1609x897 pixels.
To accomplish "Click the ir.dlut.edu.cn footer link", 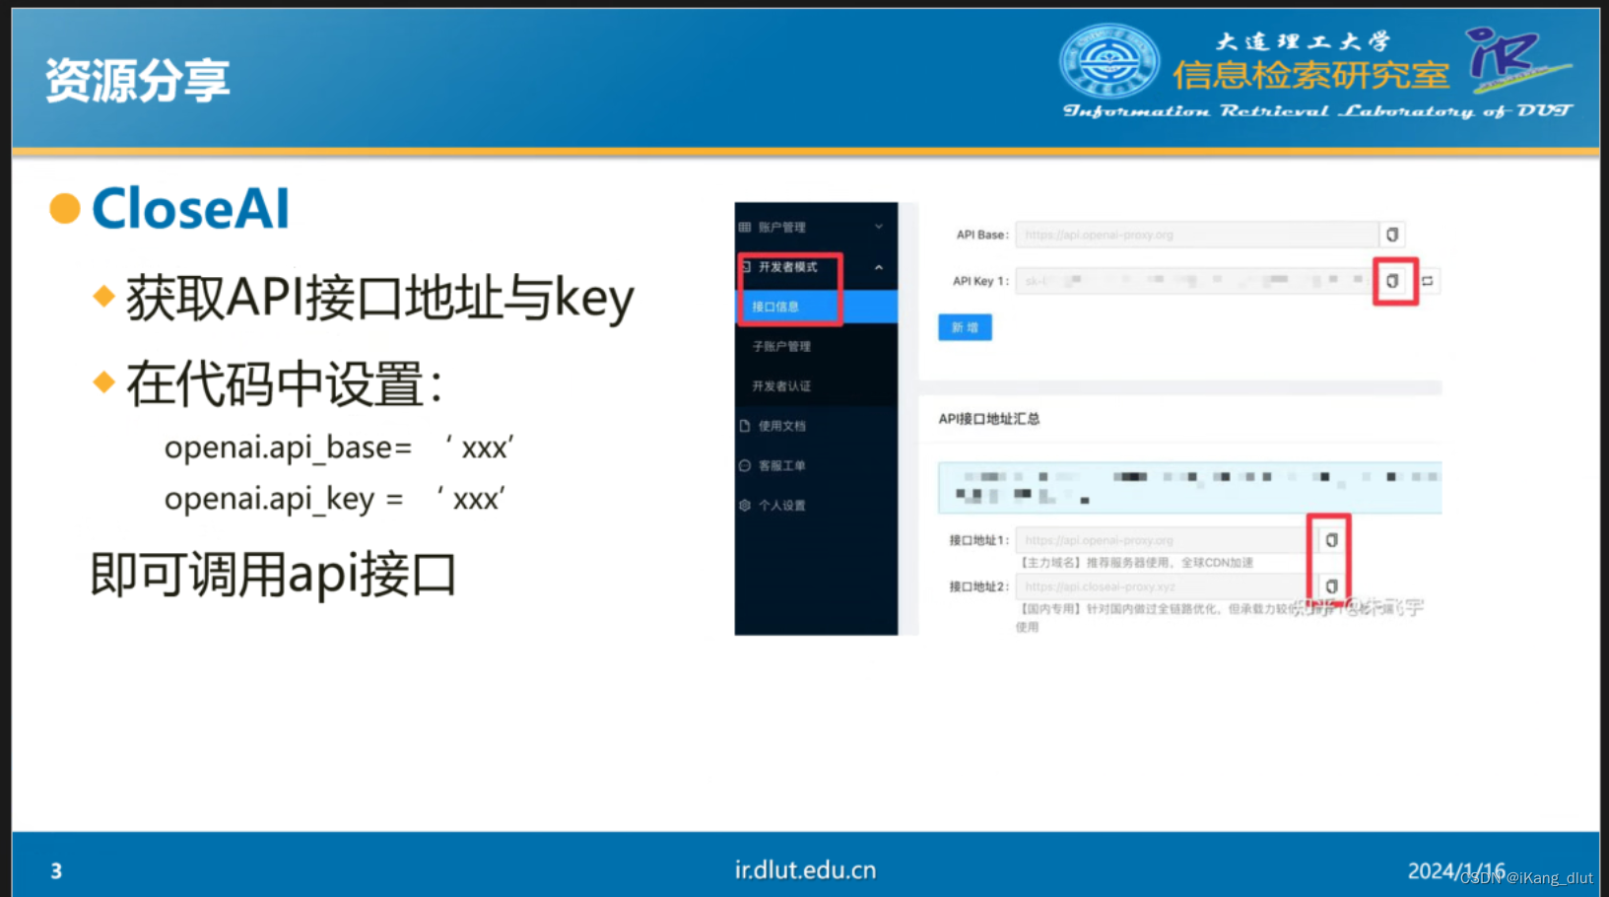I will click(x=805, y=870).
